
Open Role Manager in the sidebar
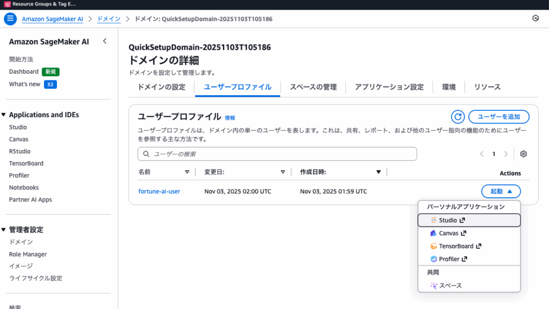point(28,254)
